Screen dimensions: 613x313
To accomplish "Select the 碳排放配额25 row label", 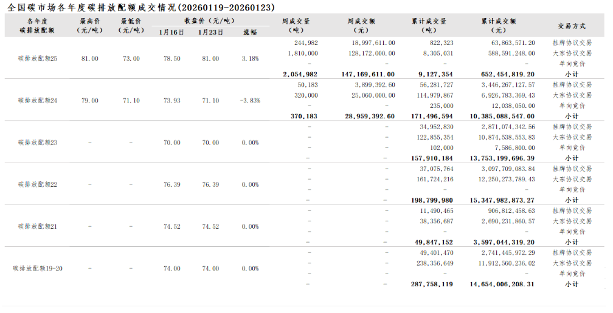I will [38, 59].
